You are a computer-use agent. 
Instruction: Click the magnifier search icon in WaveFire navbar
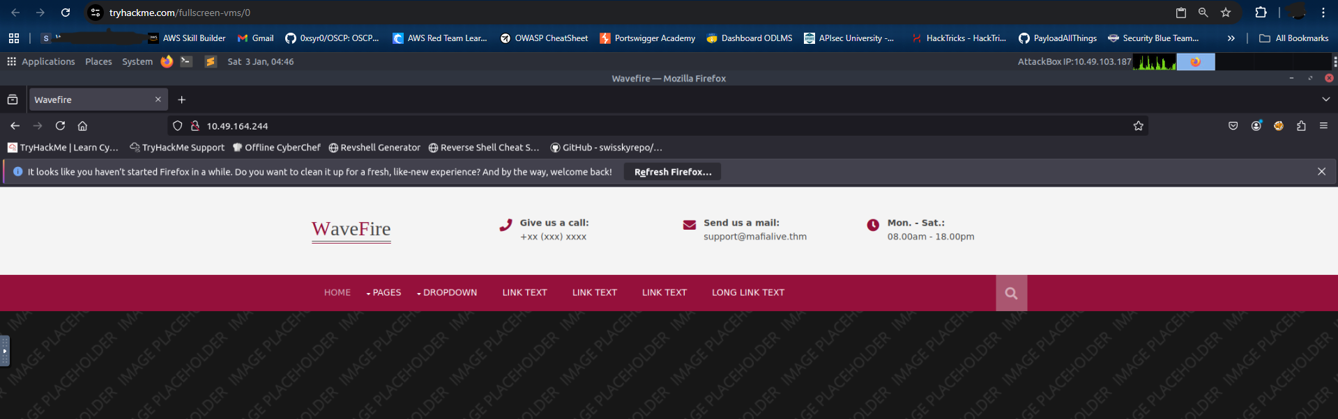1011,293
